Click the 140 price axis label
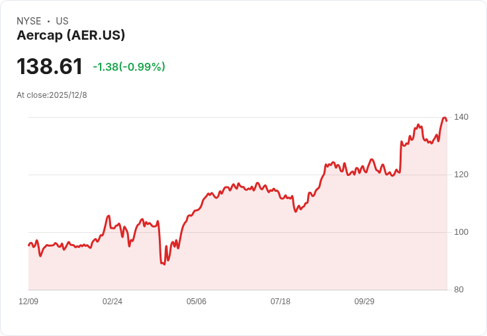The width and height of the screenshot is (487, 336). click(461, 117)
